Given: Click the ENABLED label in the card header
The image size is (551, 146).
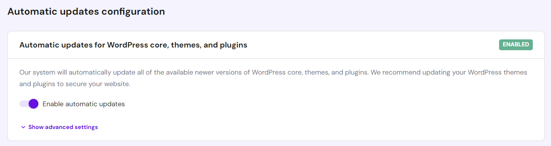Looking at the screenshot, I should point(516,45).
